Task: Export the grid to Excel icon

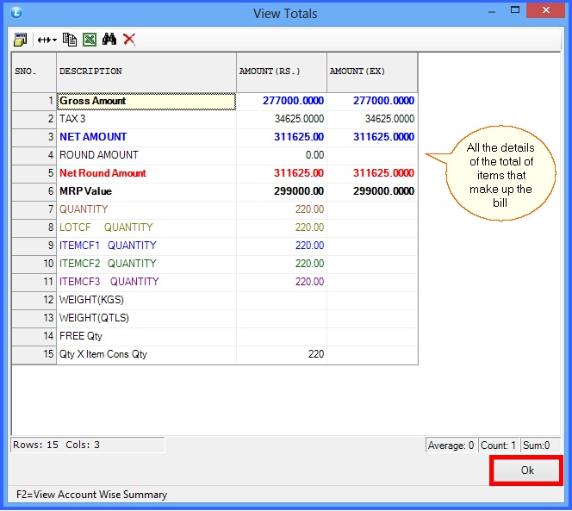Action: (90, 40)
